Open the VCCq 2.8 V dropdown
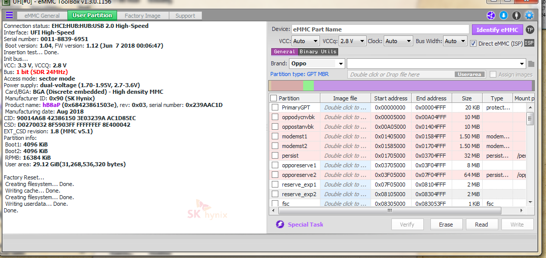Image resolution: width=546 pixels, height=258 pixels. 352,41
